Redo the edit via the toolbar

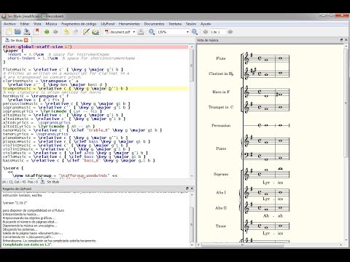click(x=76, y=32)
